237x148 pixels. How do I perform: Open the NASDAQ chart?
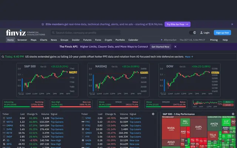(x=118, y=80)
